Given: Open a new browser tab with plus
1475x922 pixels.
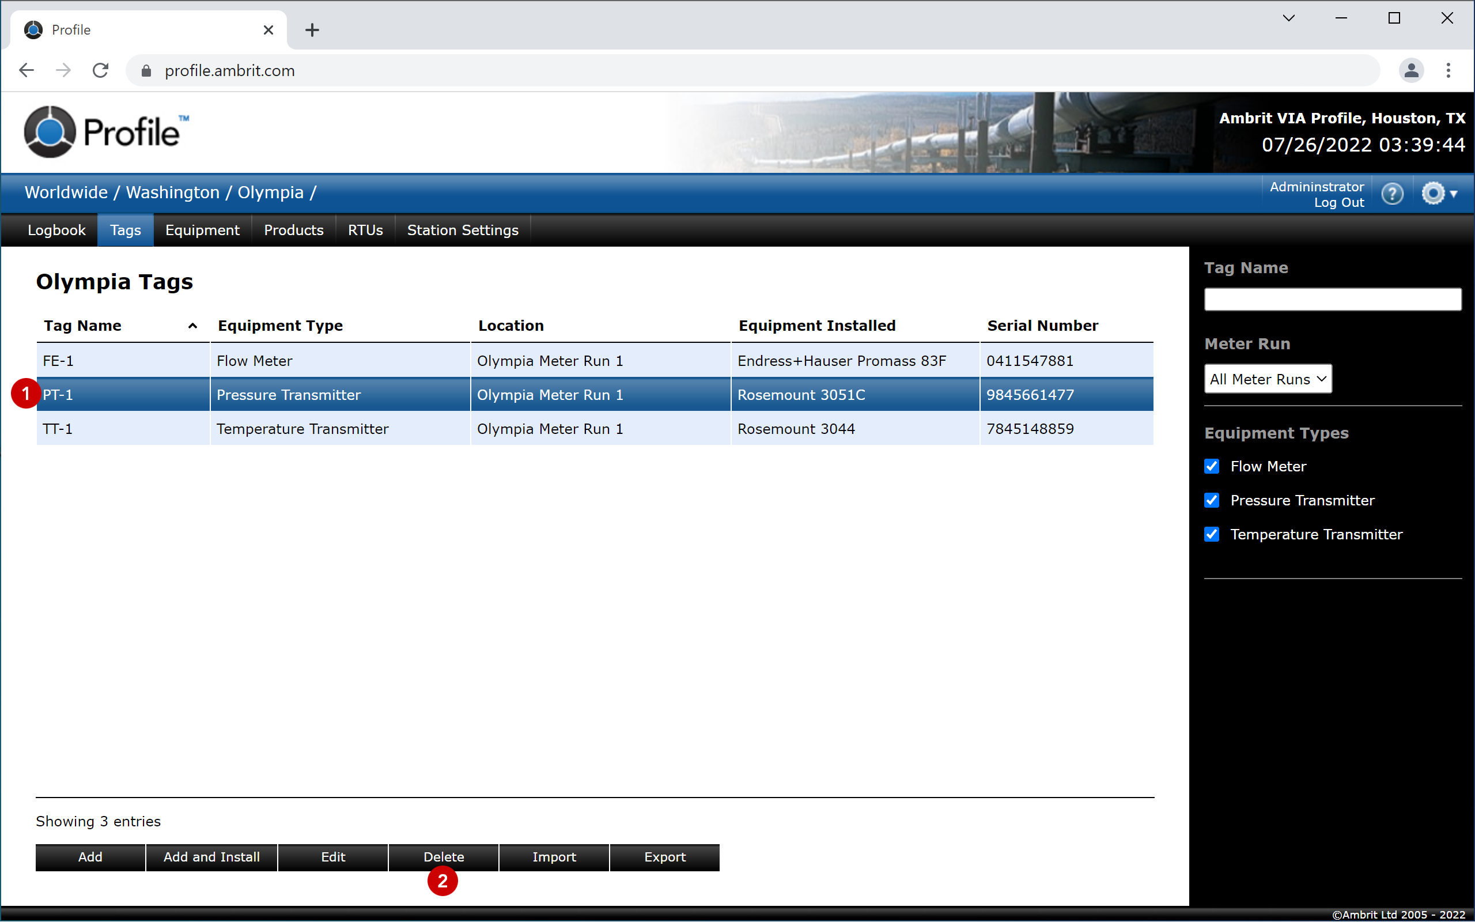Looking at the screenshot, I should point(312,30).
